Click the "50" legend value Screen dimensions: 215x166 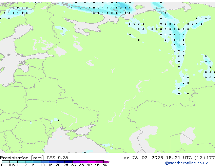105,165
